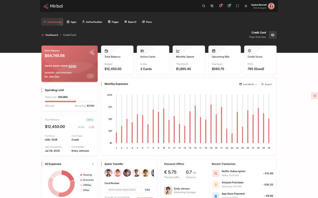Click the Card Number input field
This screenshot has width=318, height=198.
click(122, 190)
